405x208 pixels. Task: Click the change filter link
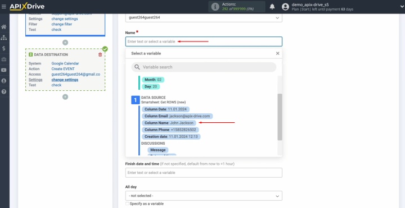coord(62,24)
